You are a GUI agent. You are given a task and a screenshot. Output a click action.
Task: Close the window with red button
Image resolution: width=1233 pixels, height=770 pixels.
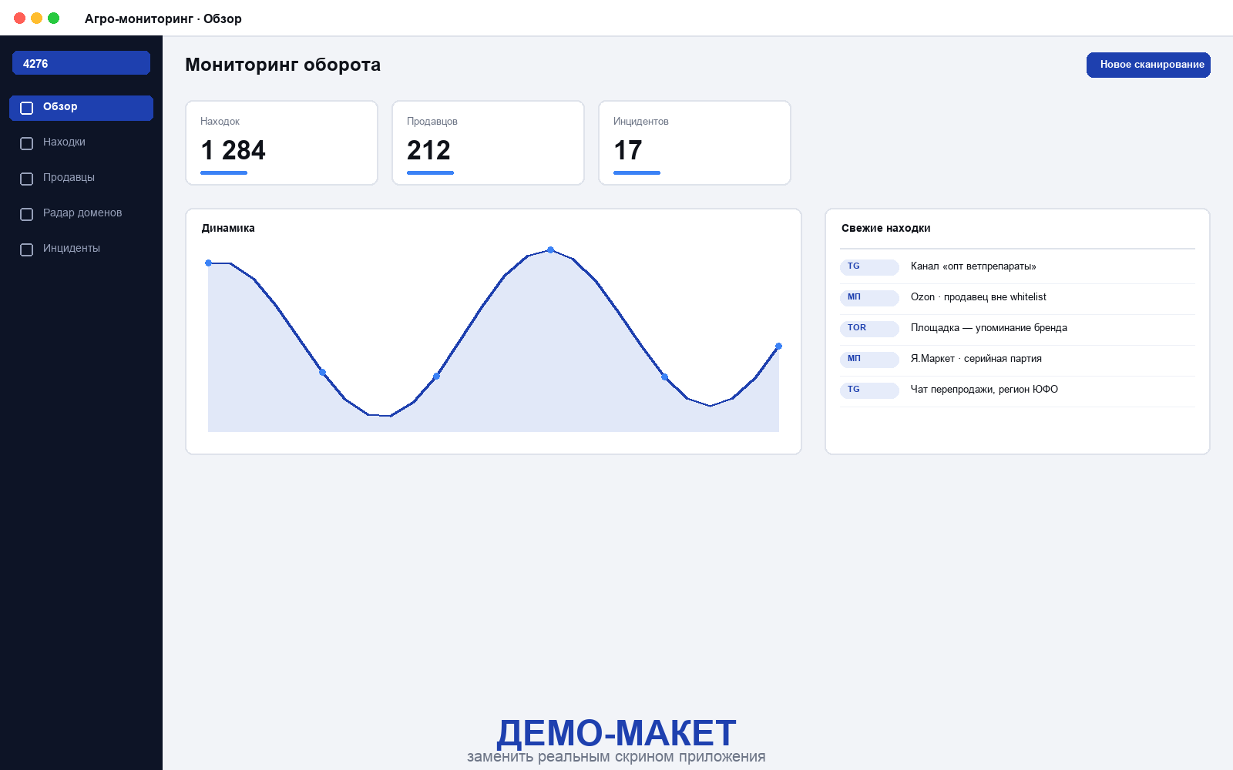coord(19,18)
